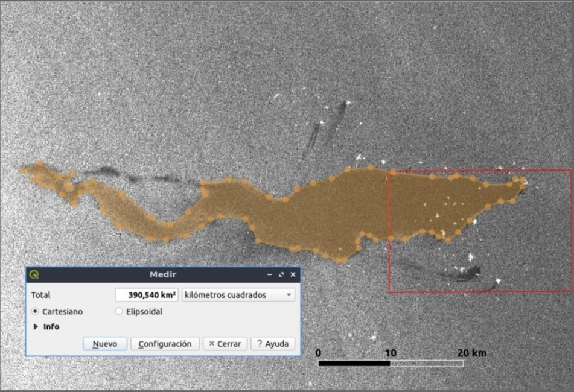Click the leftmost vertex of the orange polygon
The width and height of the screenshot is (574, 392).
coord(22,171)
